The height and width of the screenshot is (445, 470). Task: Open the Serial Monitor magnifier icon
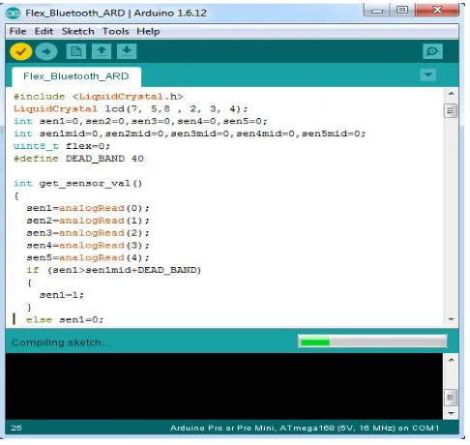(432, 51)
